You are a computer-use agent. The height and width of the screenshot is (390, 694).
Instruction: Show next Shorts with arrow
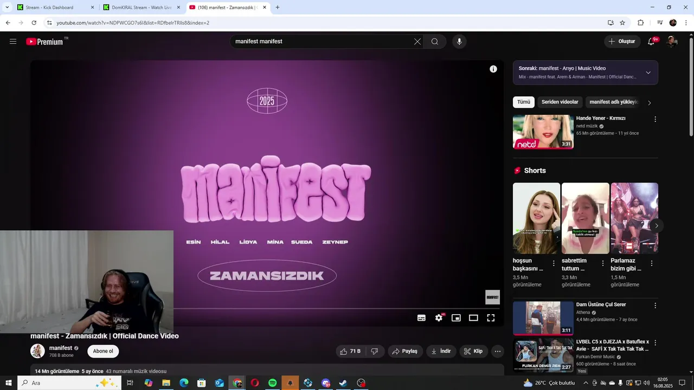pos(656,226)
